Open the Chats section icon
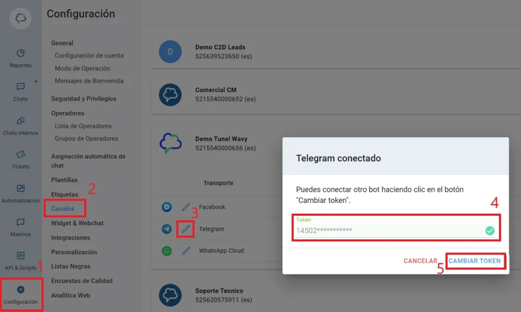 coord(20,87)
